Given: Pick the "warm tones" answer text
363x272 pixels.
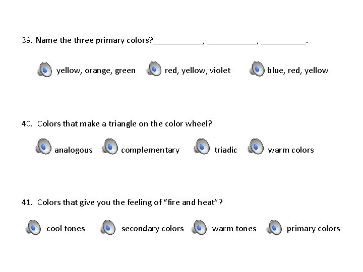Looking at the screenshot, I should click(234, 229).
